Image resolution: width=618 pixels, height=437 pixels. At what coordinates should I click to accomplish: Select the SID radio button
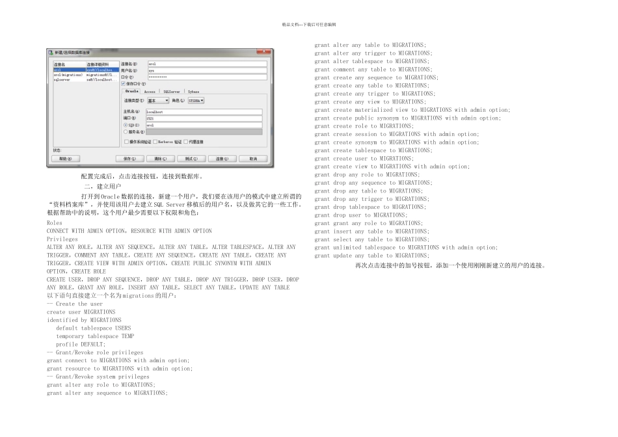point(126,125)
